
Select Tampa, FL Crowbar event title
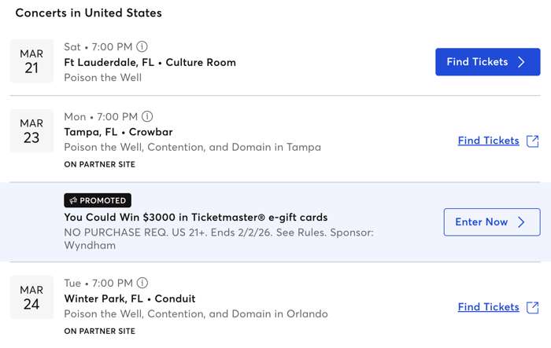coord(118,132)
